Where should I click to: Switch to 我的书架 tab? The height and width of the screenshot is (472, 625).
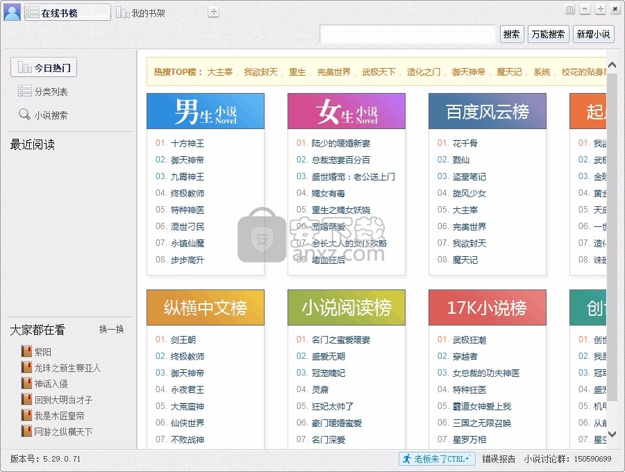[x=140, y=13]
